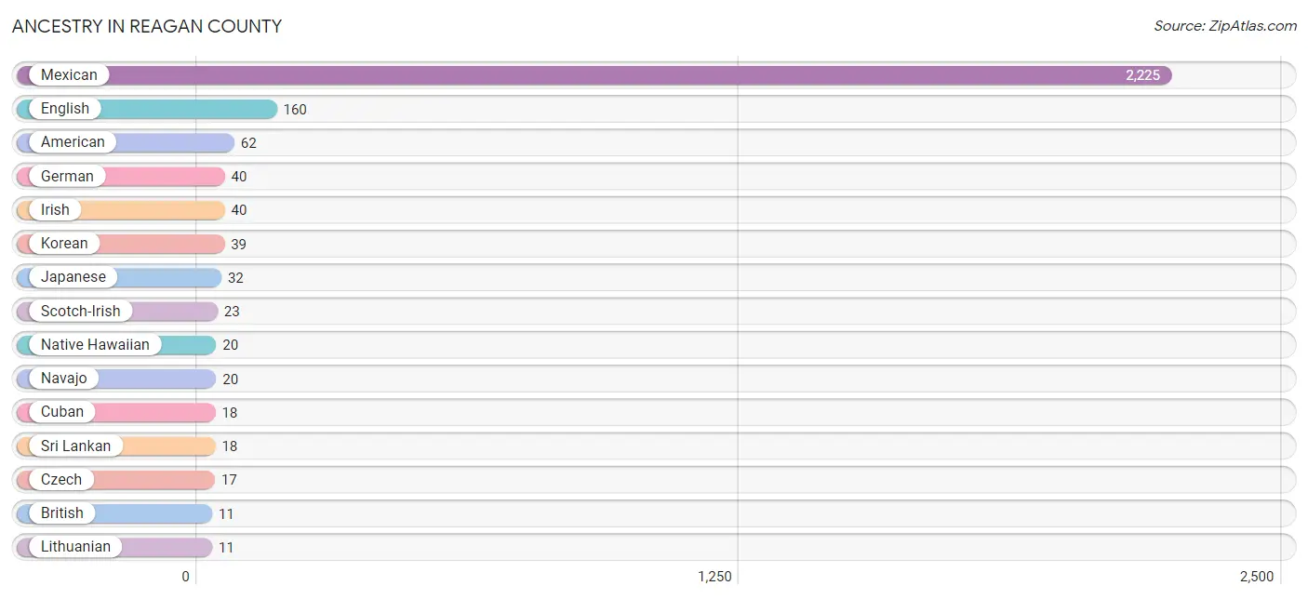Click the Cuban bar label
Screen dimensions: 1308x599
tap(62, 412)
